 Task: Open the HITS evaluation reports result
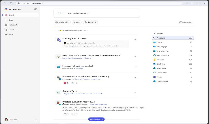92,55
